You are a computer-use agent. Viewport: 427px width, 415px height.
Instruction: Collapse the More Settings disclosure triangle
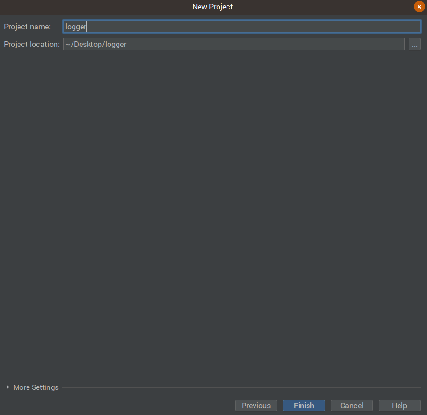tap(8, 387)
